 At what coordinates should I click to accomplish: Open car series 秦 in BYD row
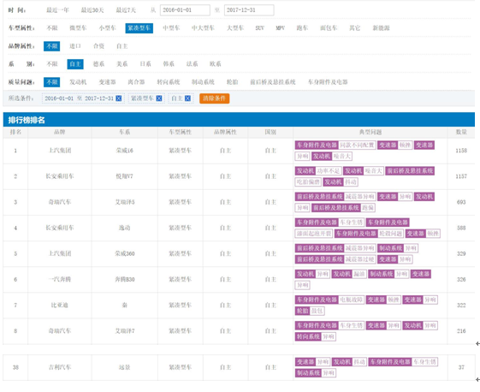[x=125, y=305]
